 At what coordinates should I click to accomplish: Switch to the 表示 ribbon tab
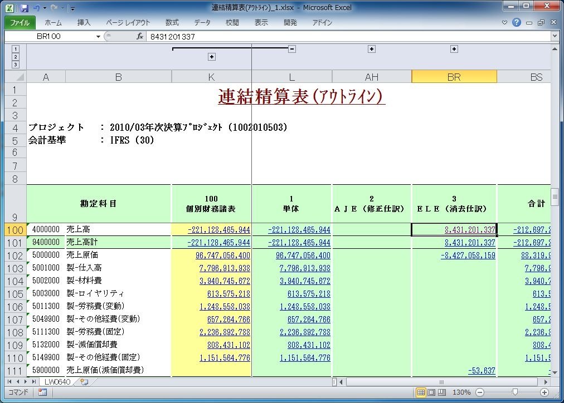click(x=261, y=23)
